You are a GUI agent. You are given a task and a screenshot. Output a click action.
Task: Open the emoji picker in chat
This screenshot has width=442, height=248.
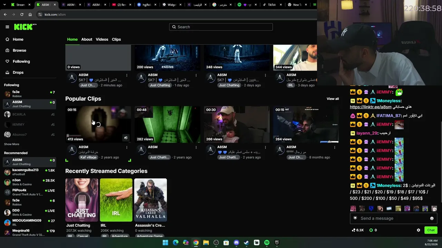click(x=432, y=218)
